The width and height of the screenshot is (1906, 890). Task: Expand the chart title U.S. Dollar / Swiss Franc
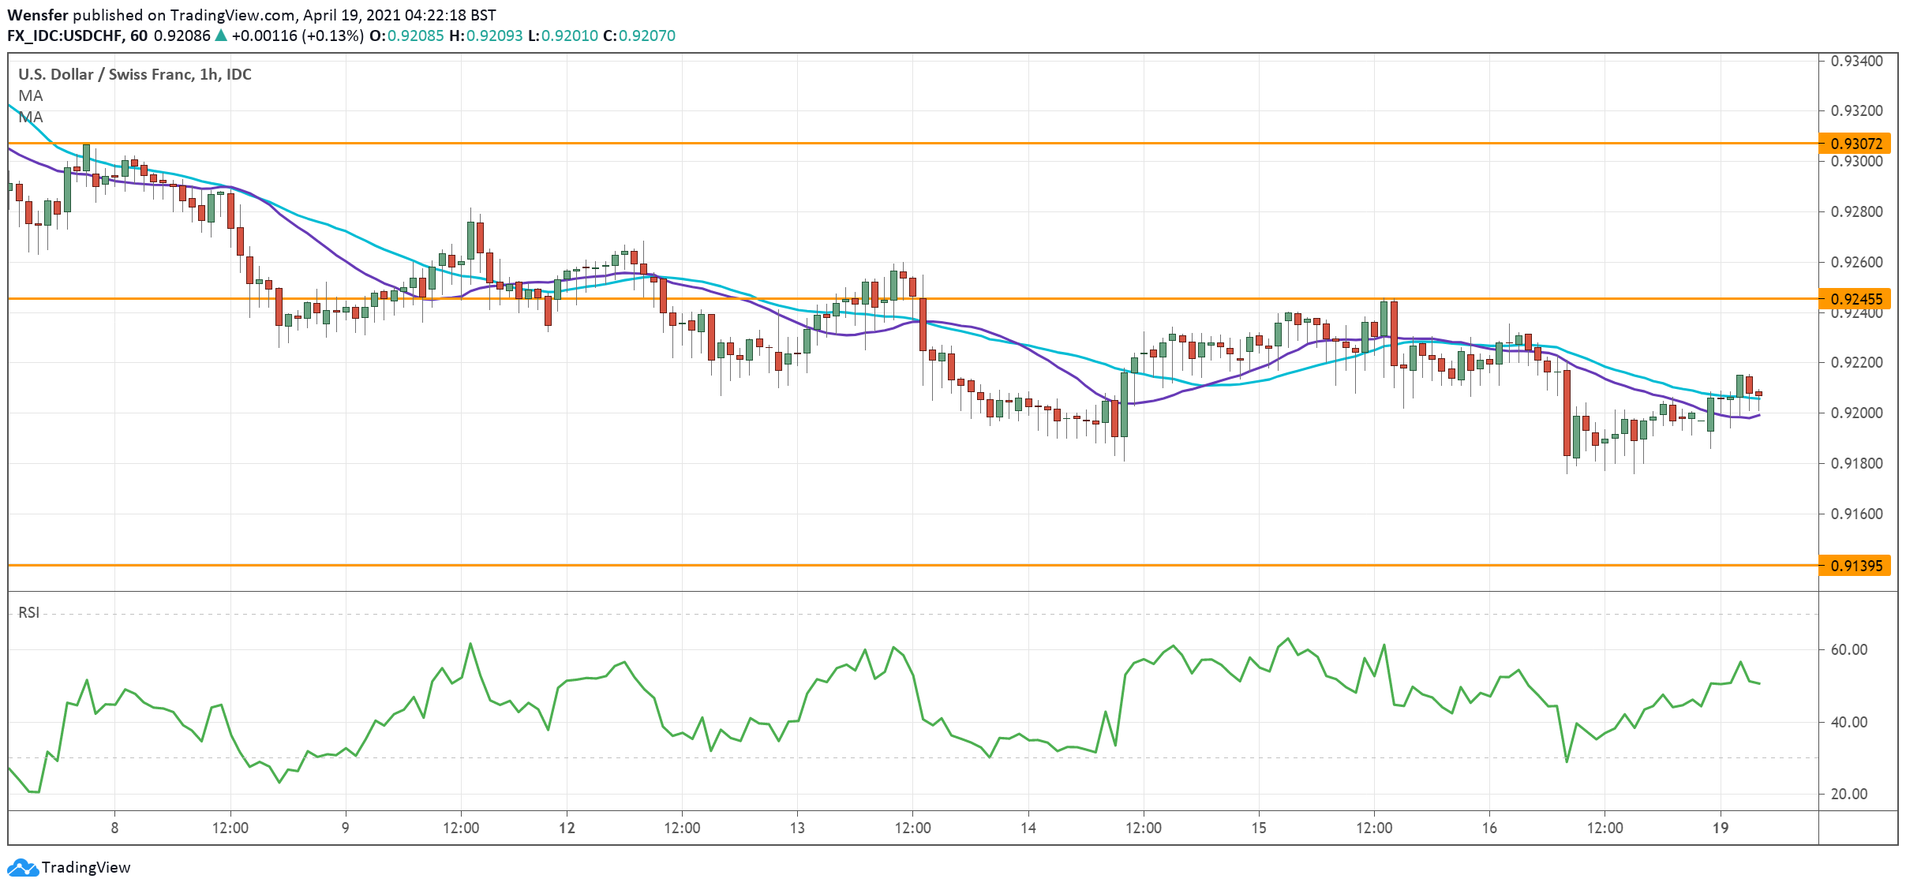pos(132,75)
